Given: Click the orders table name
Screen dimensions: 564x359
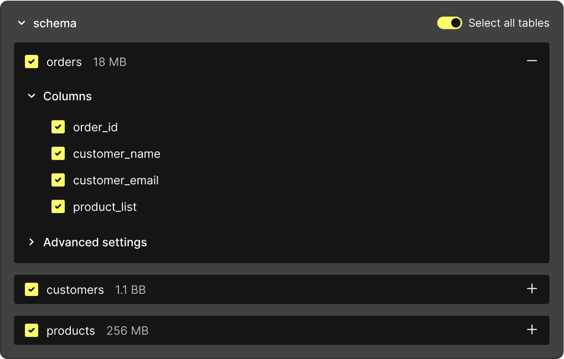Looking at the screenshot, I should click(64, 62).
